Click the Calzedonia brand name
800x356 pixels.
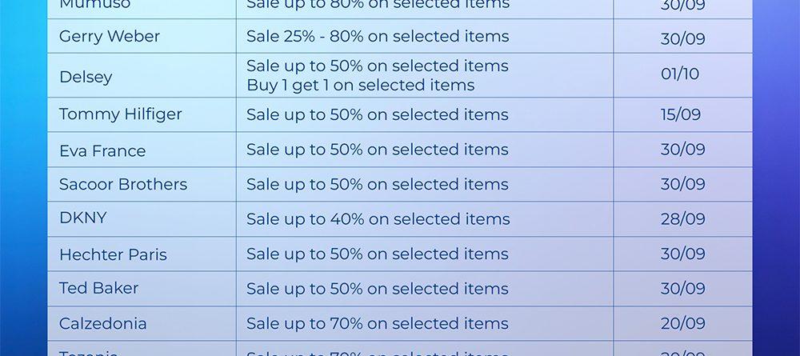[103, 324]
